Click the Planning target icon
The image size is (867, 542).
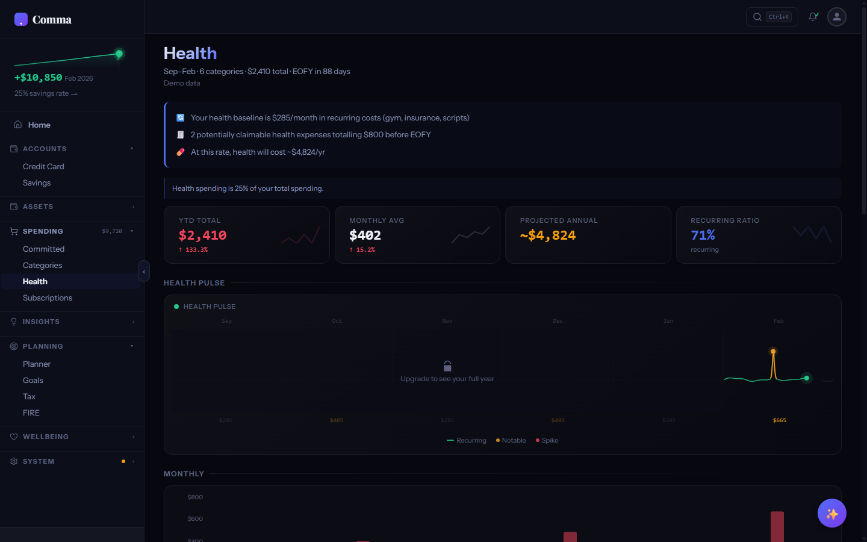coord(13,346)
